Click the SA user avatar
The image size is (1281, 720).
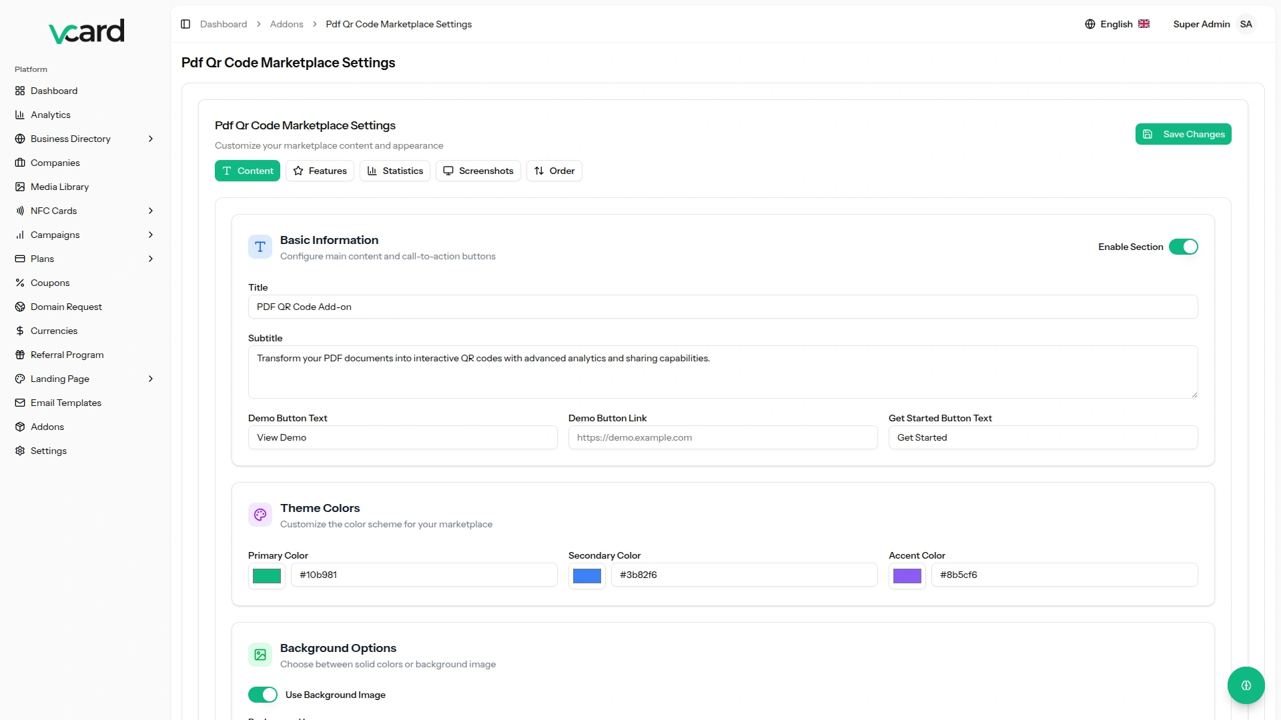pyautogui.click(x=1246, y=24)
